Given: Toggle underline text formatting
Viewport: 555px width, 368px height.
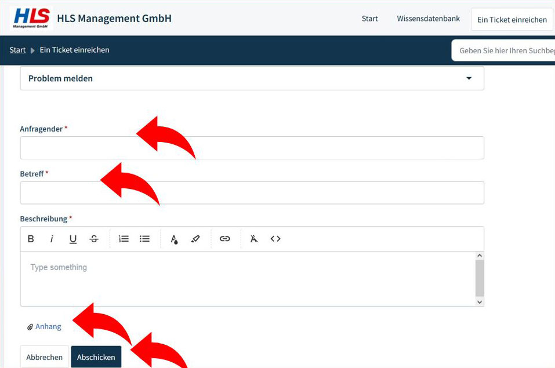Looking at the screenshot, I should (x=73, y=239).
